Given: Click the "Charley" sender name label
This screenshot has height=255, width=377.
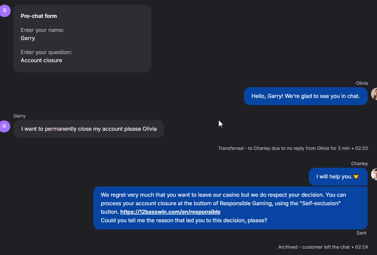Looking at the screenshot, I should (359, 163).
